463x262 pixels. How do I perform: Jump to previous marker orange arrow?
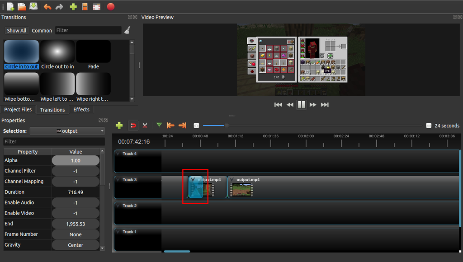click(x=170, y=126)
